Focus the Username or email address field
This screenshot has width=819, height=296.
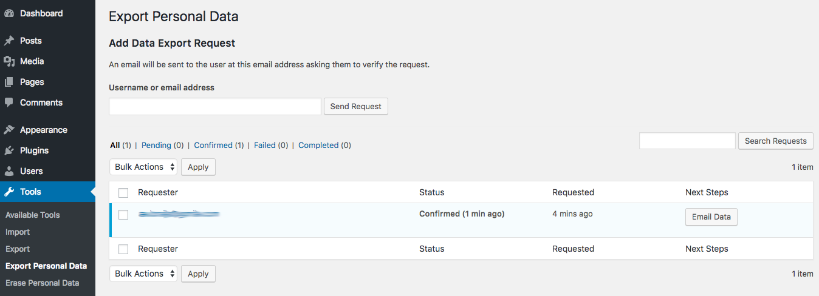coord(215,106)
